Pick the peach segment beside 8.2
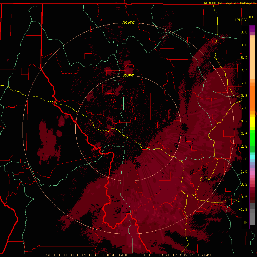Image resolution: width=257 pixels, height=257 pixels. tap(252, 59)
